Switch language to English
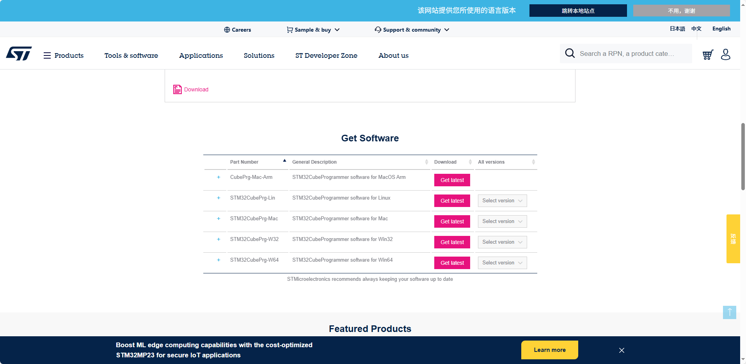The image size is (746, 364). [721, 29]
